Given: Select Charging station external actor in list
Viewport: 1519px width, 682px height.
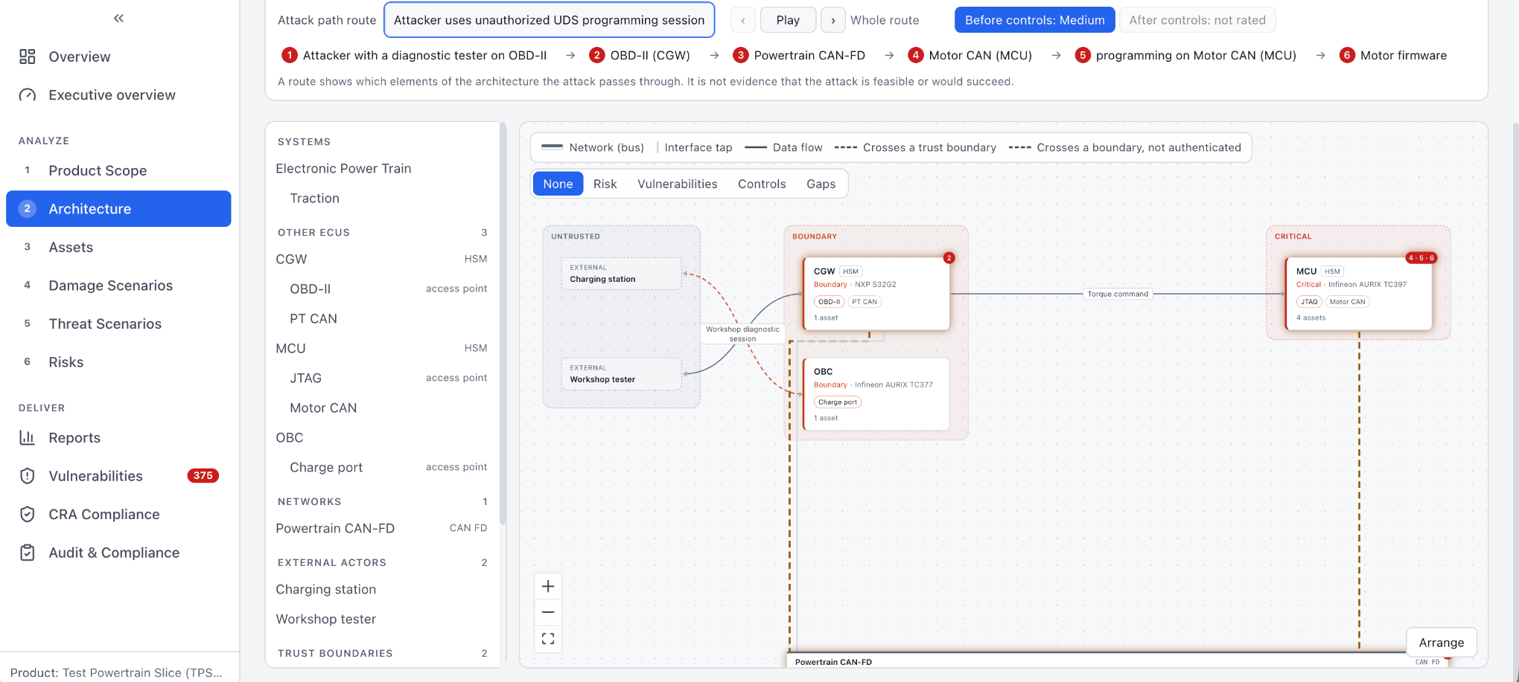Looking at the screenshot, I should coord(381,590).
